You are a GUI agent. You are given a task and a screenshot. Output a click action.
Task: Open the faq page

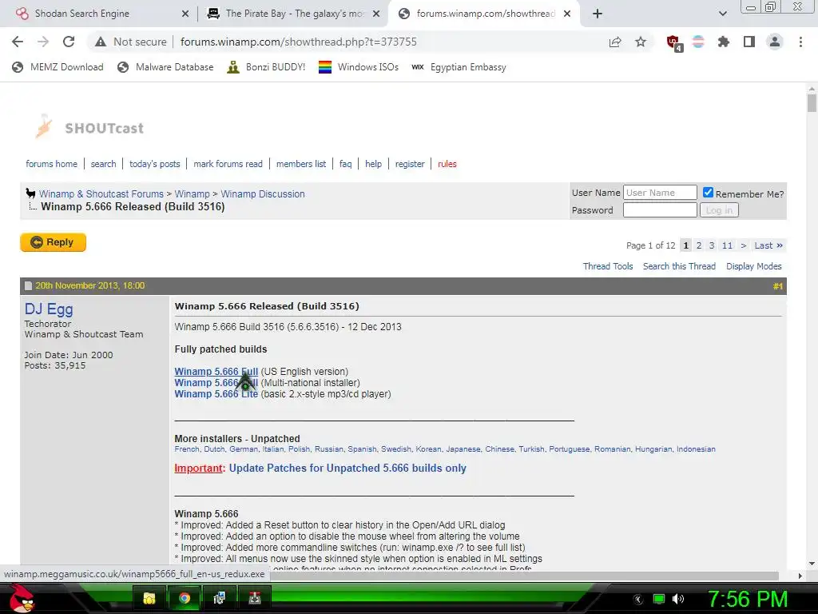345,164
